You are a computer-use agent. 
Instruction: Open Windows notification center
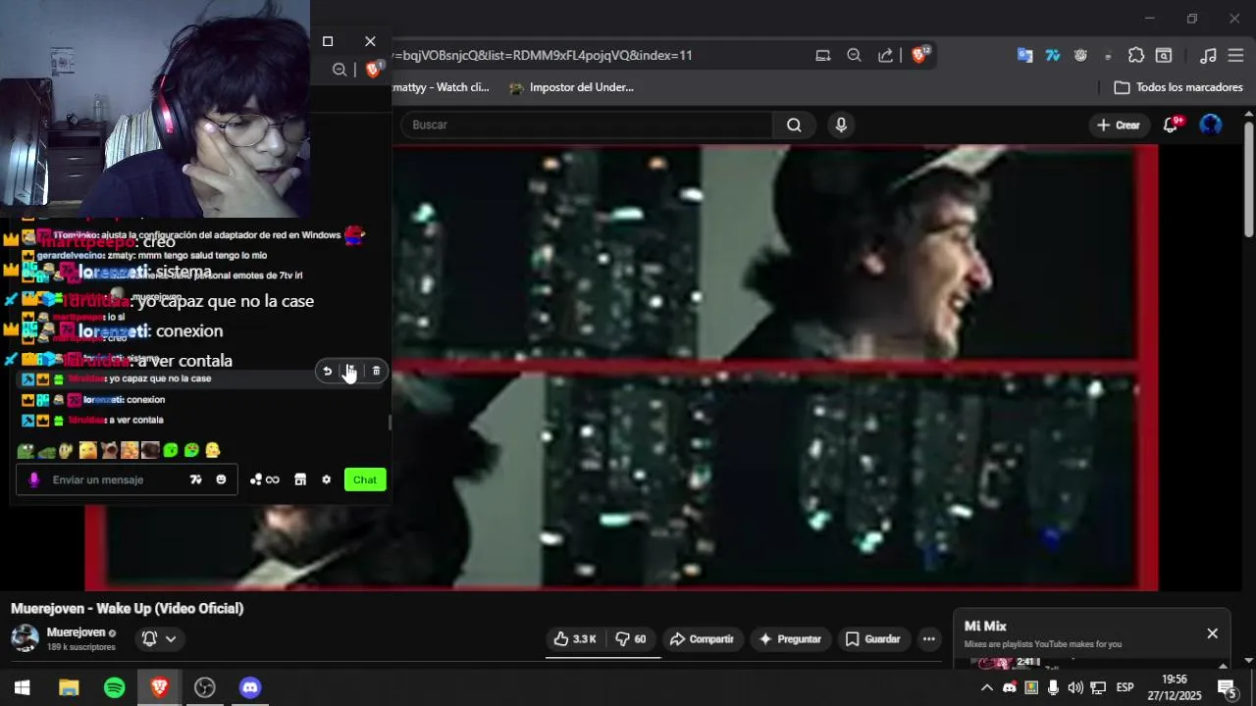click(1228, 687)
